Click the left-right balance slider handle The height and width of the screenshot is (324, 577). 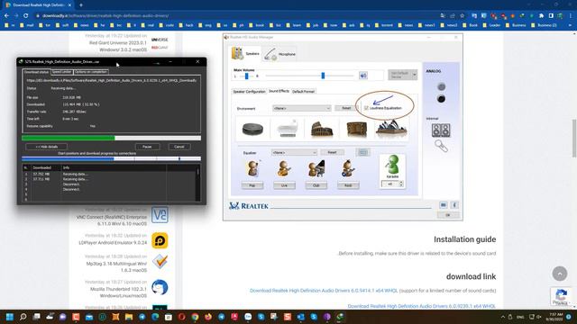[246, 76]
